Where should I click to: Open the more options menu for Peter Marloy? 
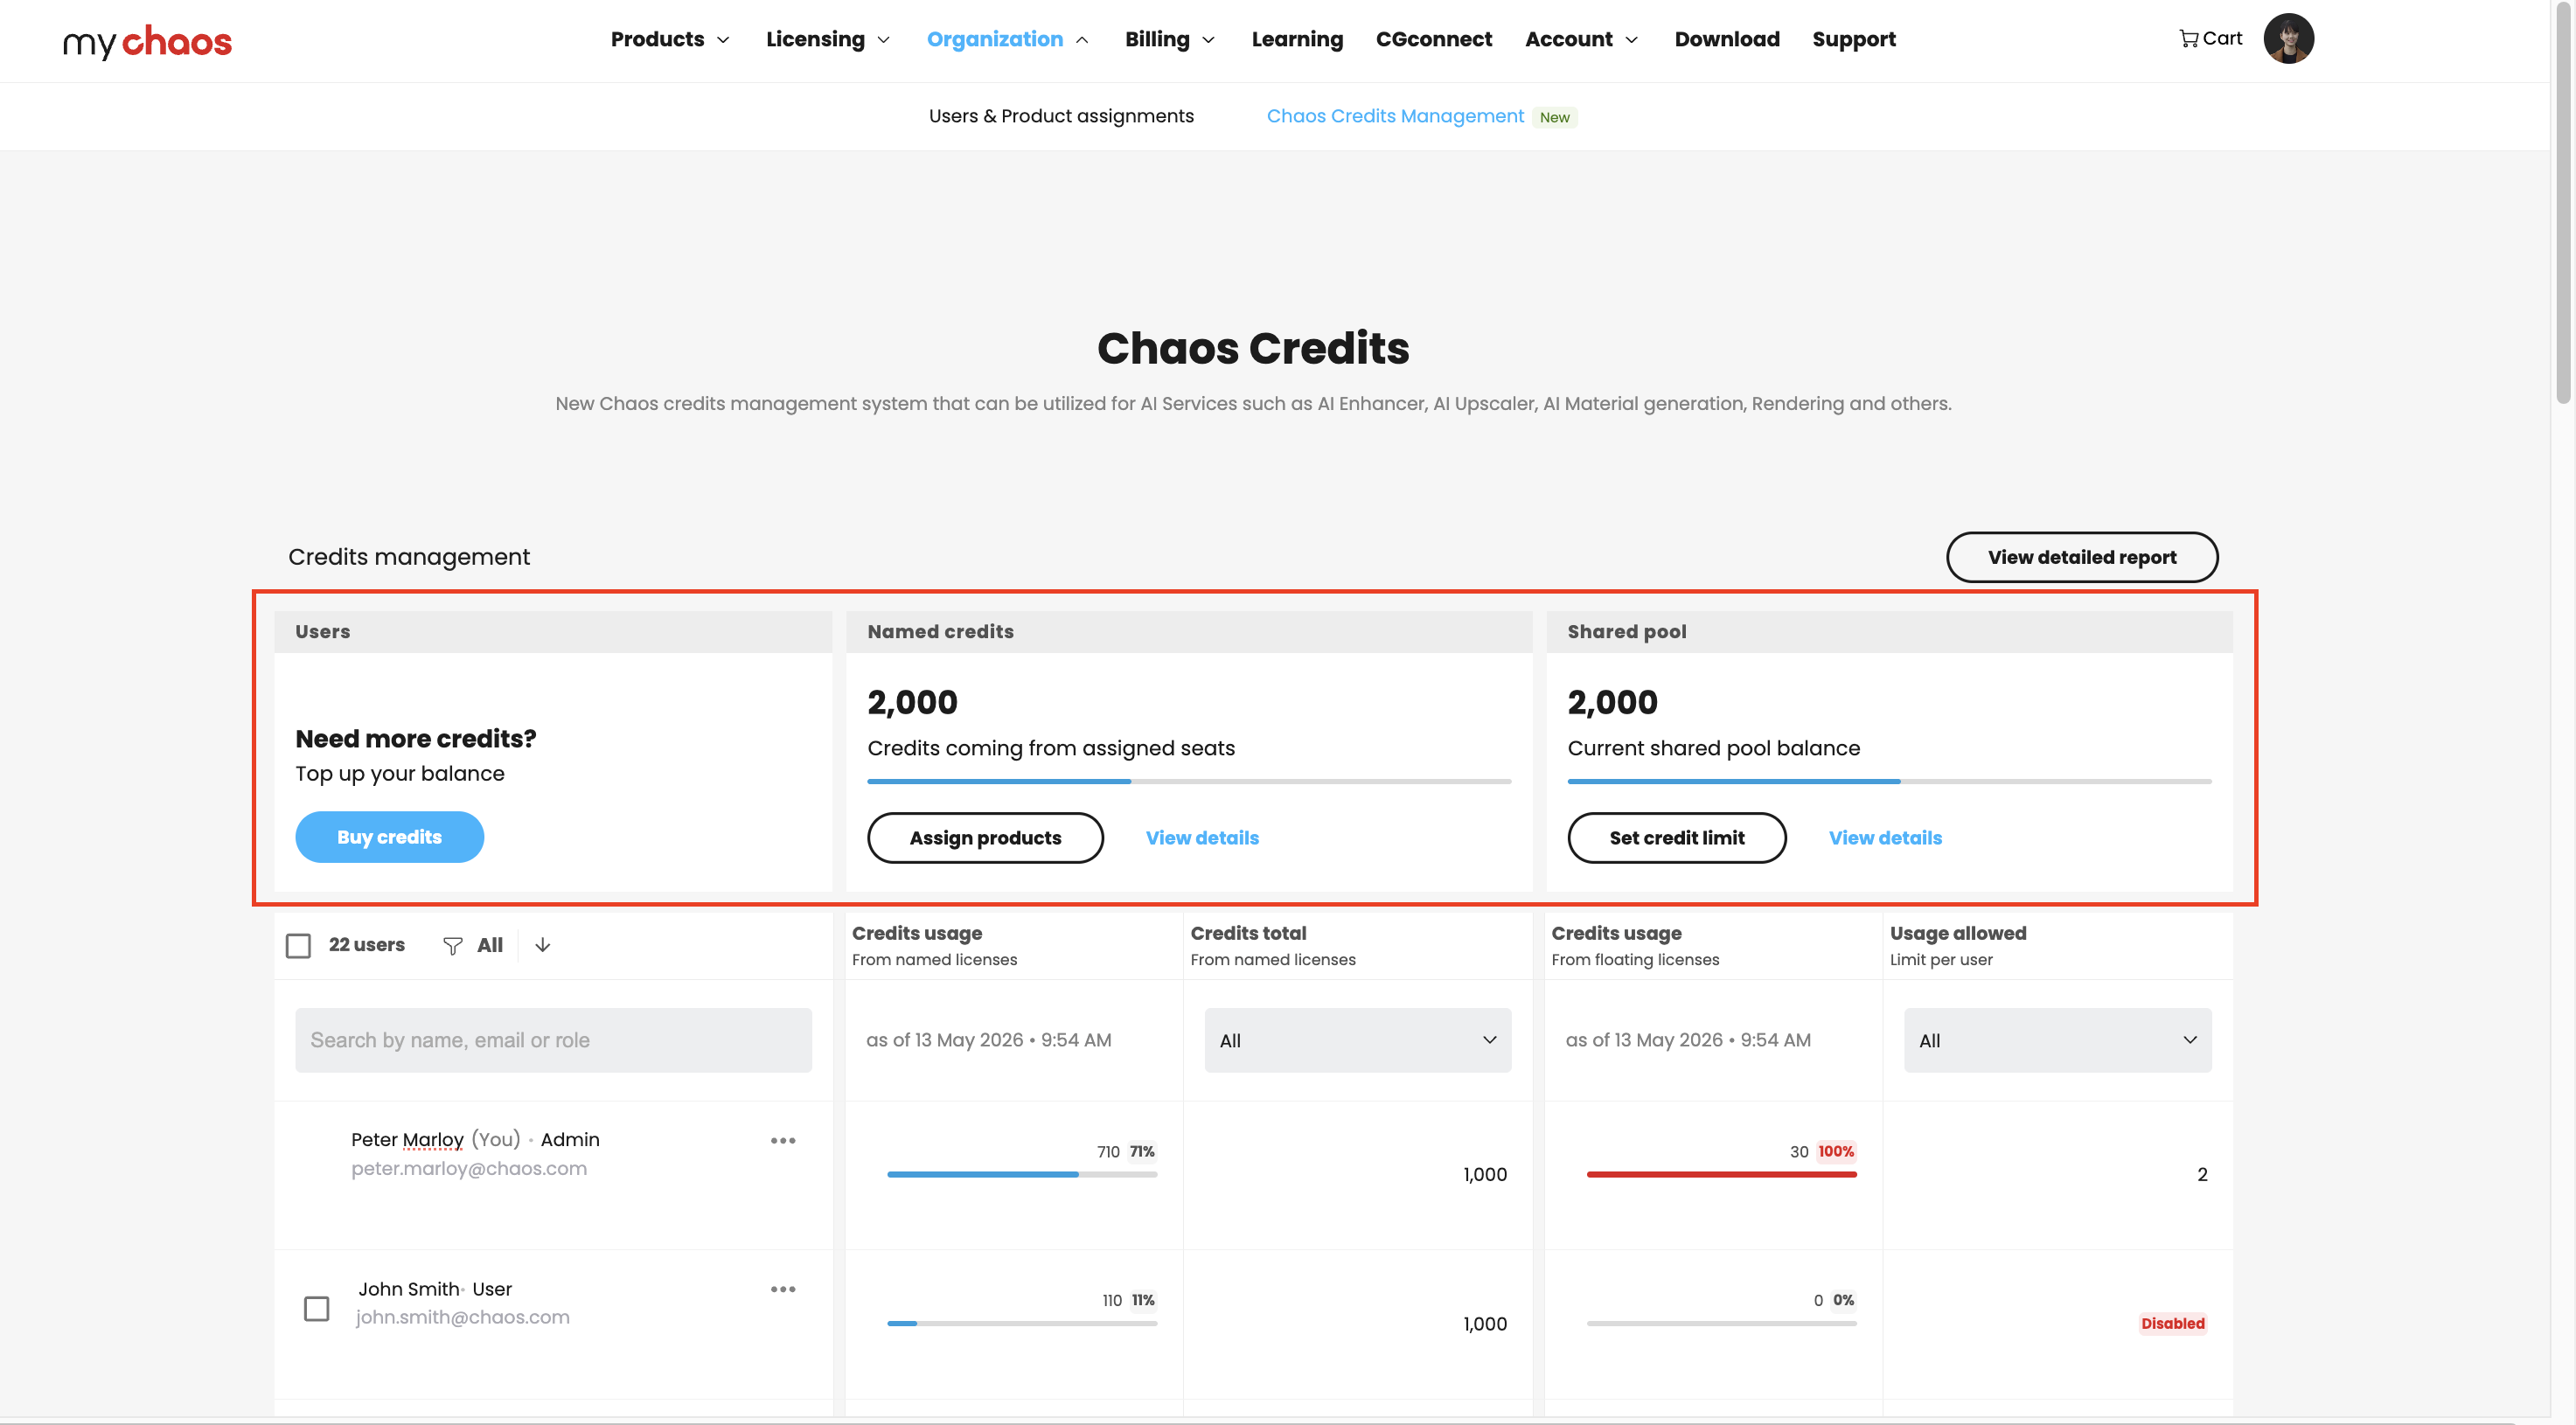(x=783, y=1140)
